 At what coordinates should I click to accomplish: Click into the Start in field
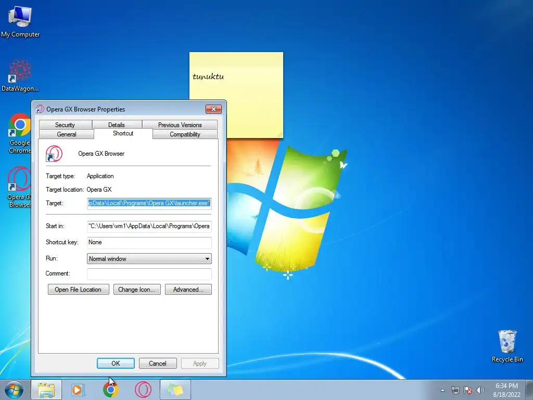[x=149, y=226]
